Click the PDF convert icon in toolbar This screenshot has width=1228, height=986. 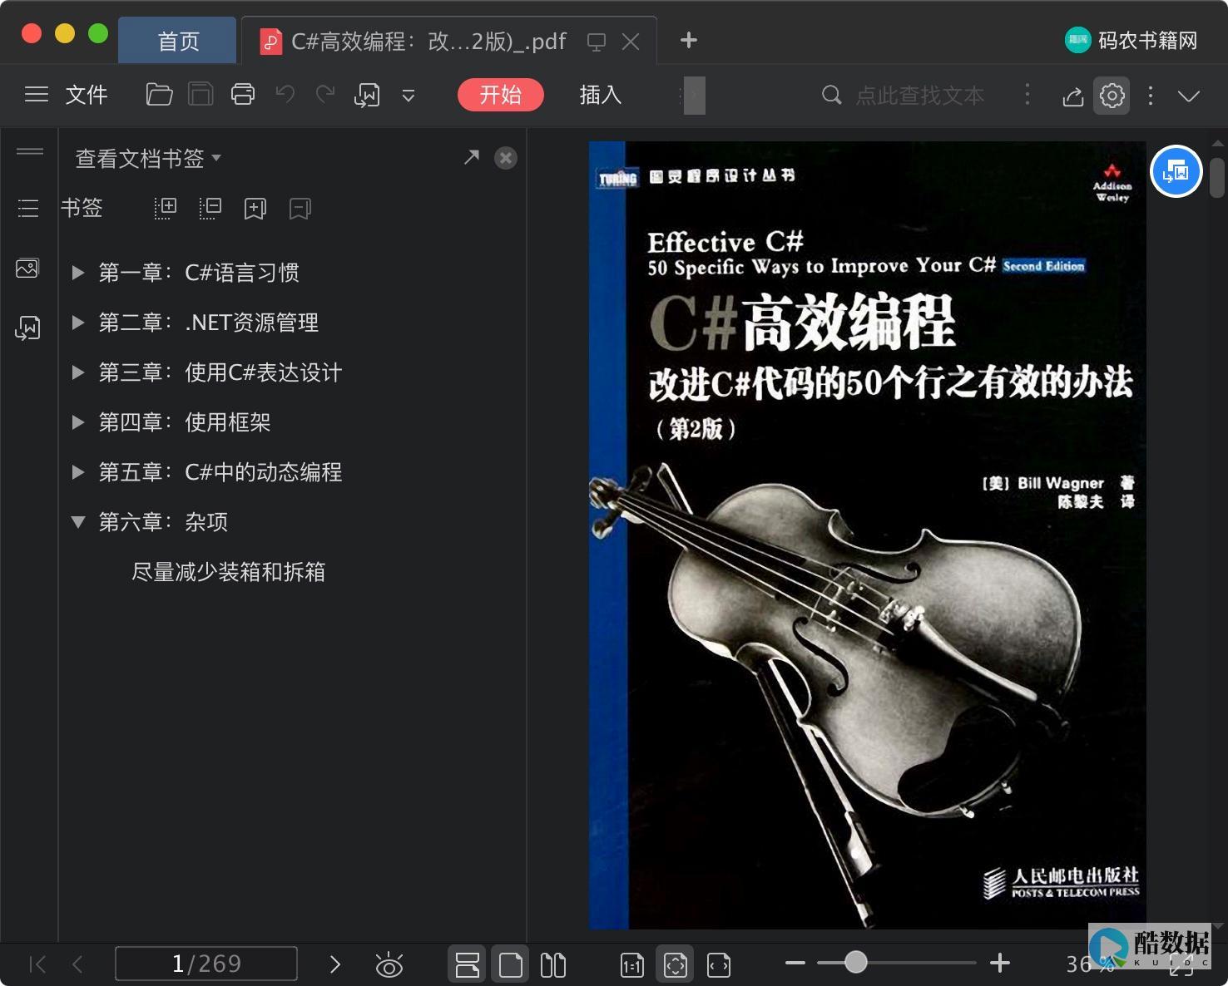pyautogui.click(x=367, y=96)
